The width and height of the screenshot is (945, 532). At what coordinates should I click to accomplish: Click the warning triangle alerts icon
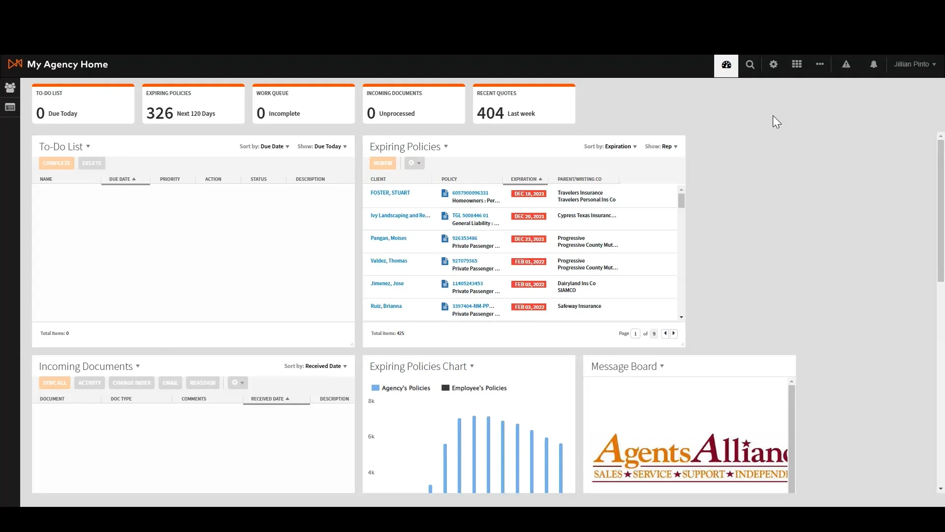(846, 65)
